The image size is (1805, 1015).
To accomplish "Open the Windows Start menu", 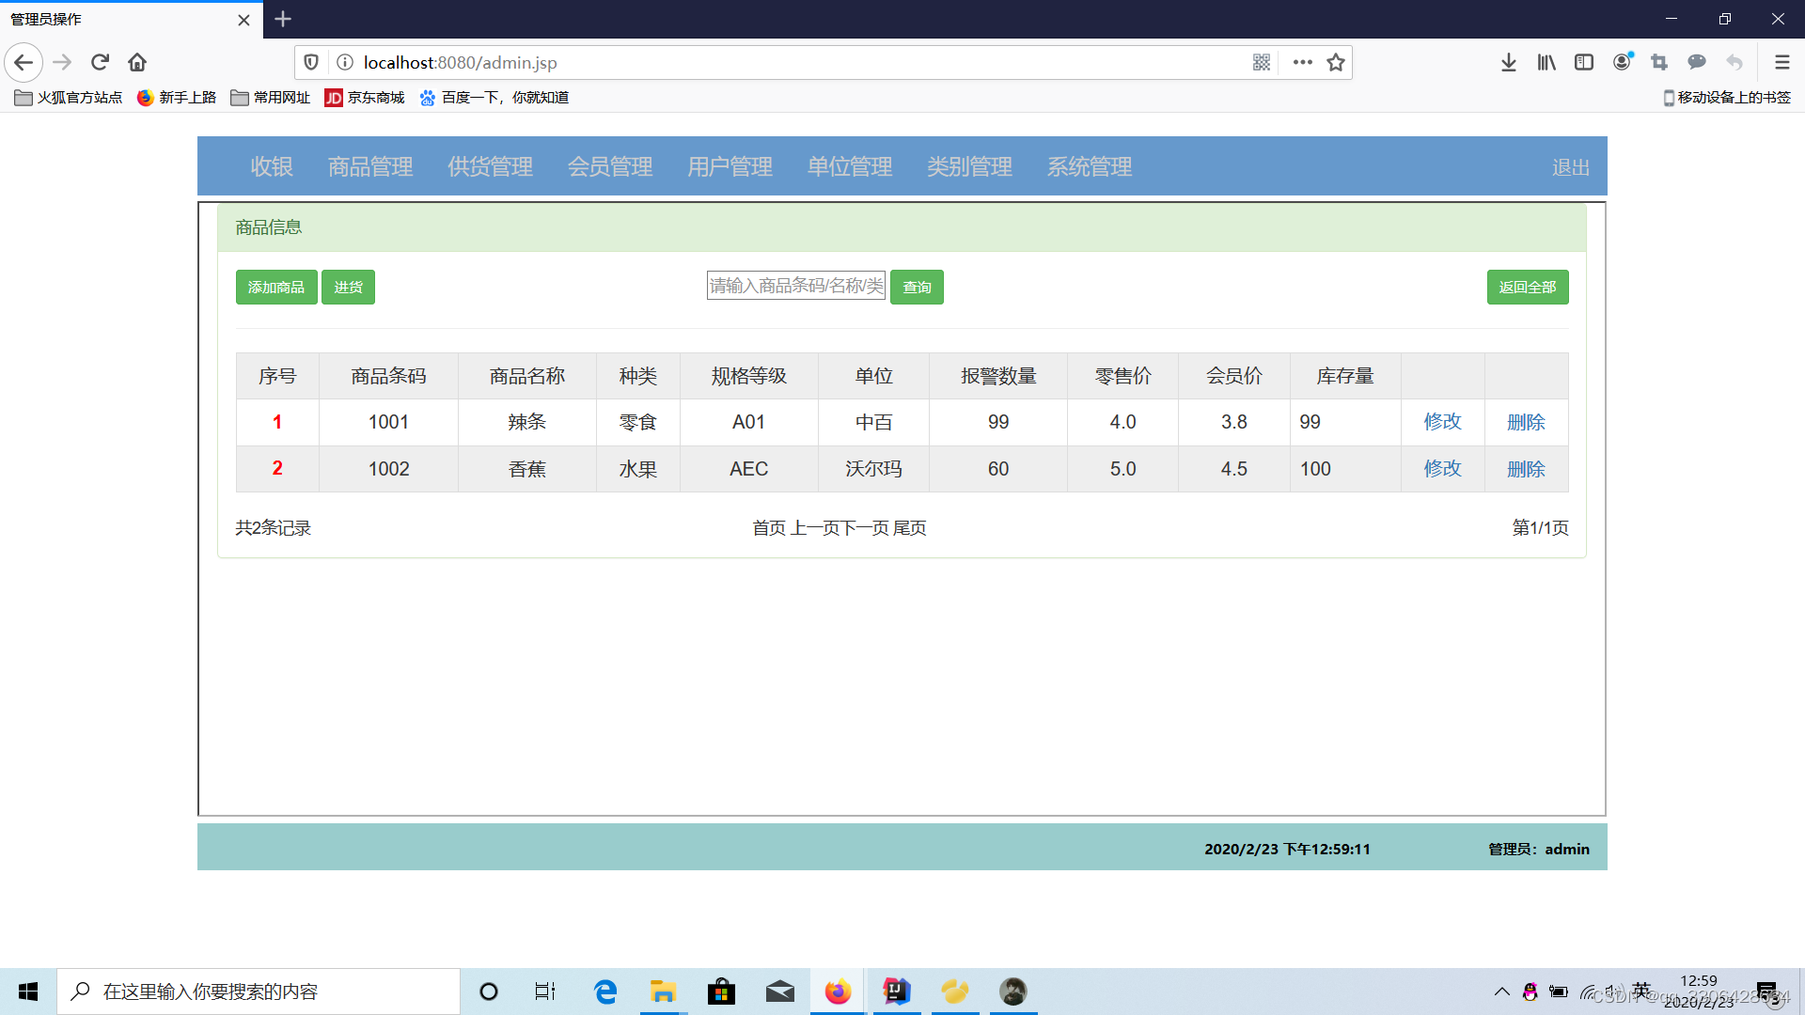I will [x=28, y=992].
